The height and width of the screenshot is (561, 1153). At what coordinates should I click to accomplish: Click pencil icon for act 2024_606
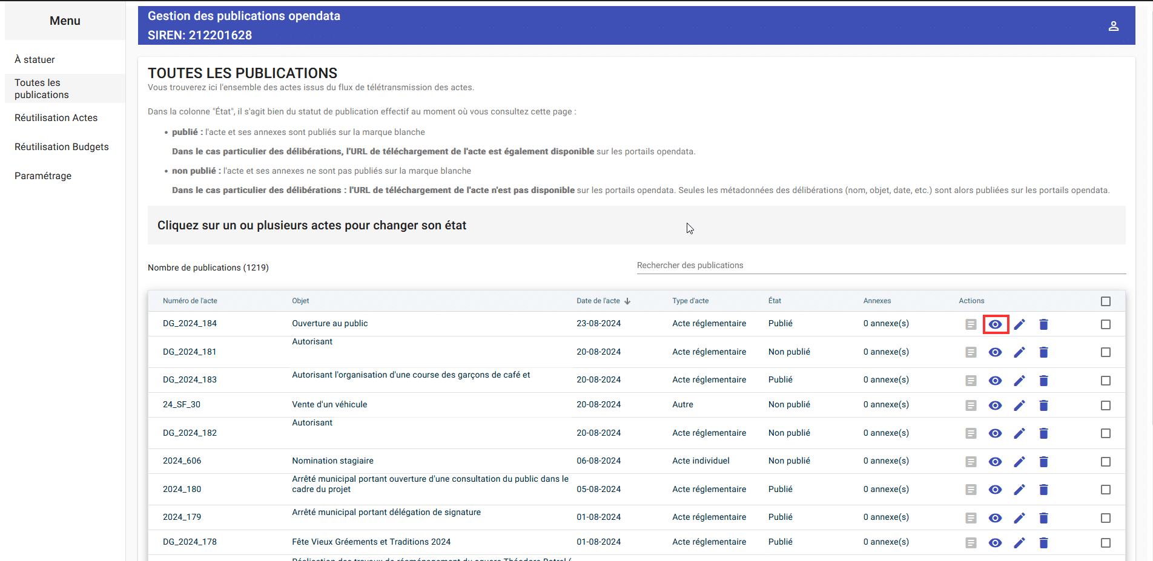(1019, 462)
